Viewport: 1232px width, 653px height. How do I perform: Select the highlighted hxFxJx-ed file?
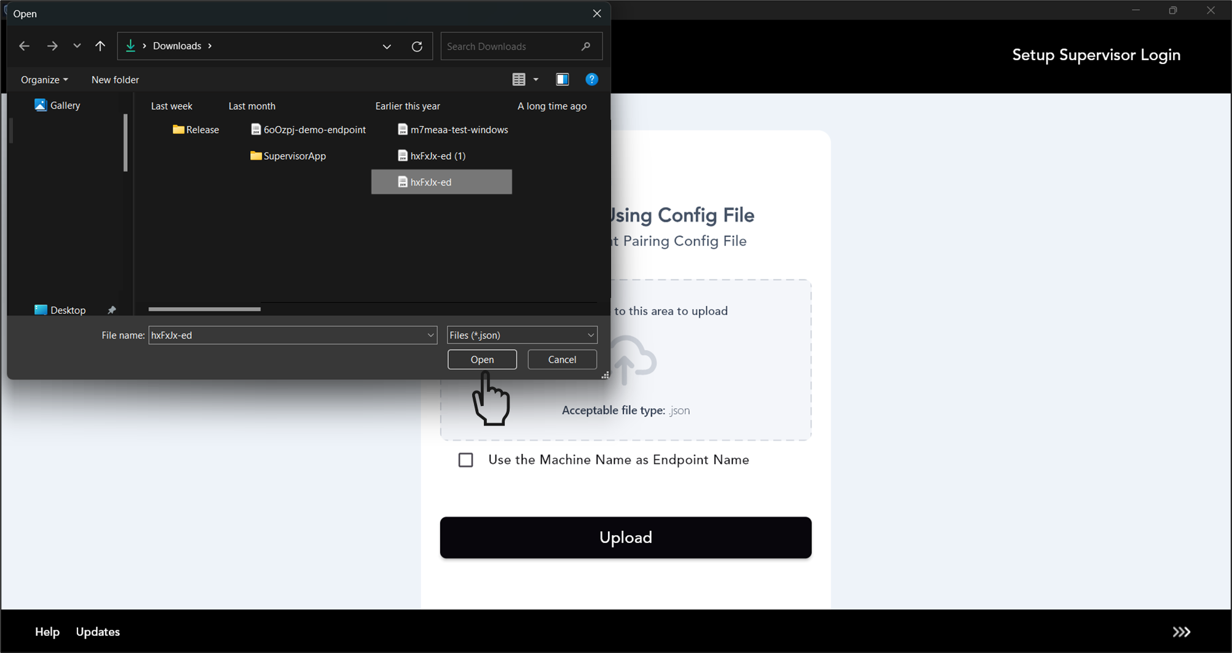point(441,182)
